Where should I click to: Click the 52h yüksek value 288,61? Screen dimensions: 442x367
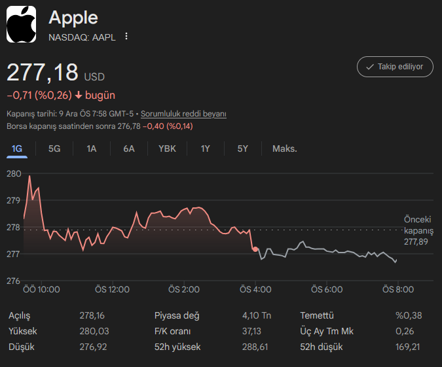(255, 347)
